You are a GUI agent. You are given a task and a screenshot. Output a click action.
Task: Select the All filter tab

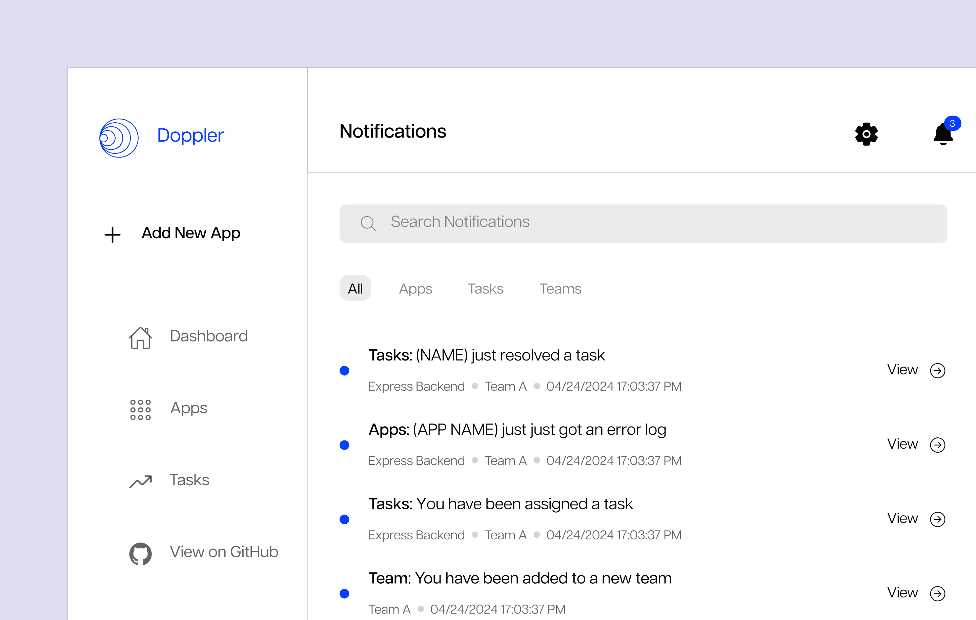tap(355, 289)
